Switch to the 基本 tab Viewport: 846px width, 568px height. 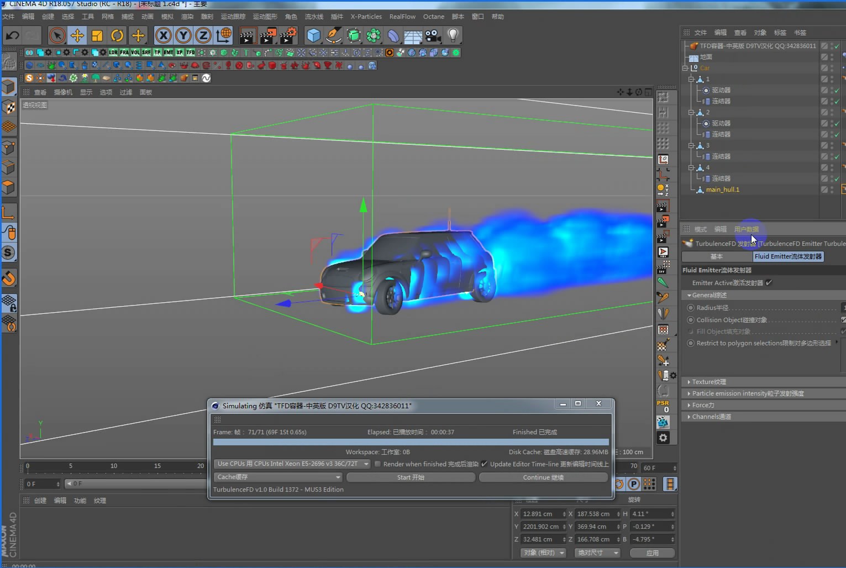[717, 256]
